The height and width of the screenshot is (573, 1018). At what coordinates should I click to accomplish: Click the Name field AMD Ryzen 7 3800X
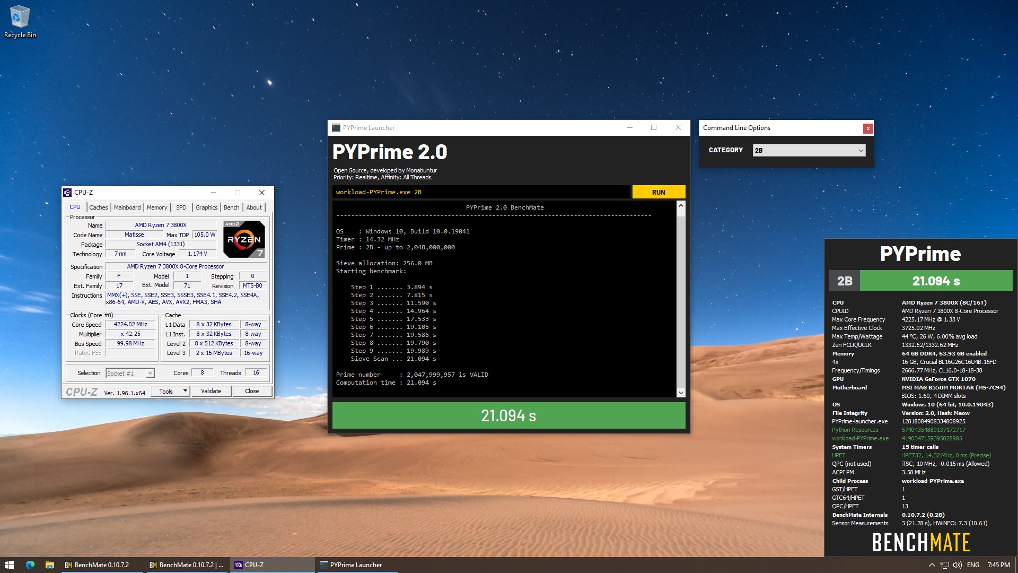click(161, 225)
